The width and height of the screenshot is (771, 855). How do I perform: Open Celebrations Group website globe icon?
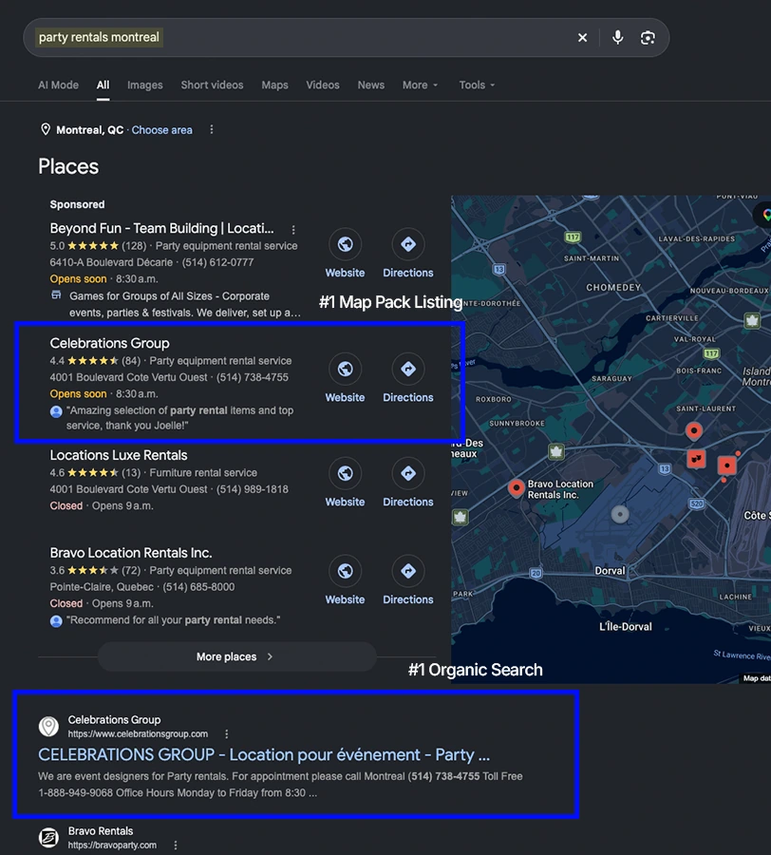point(345,370)
